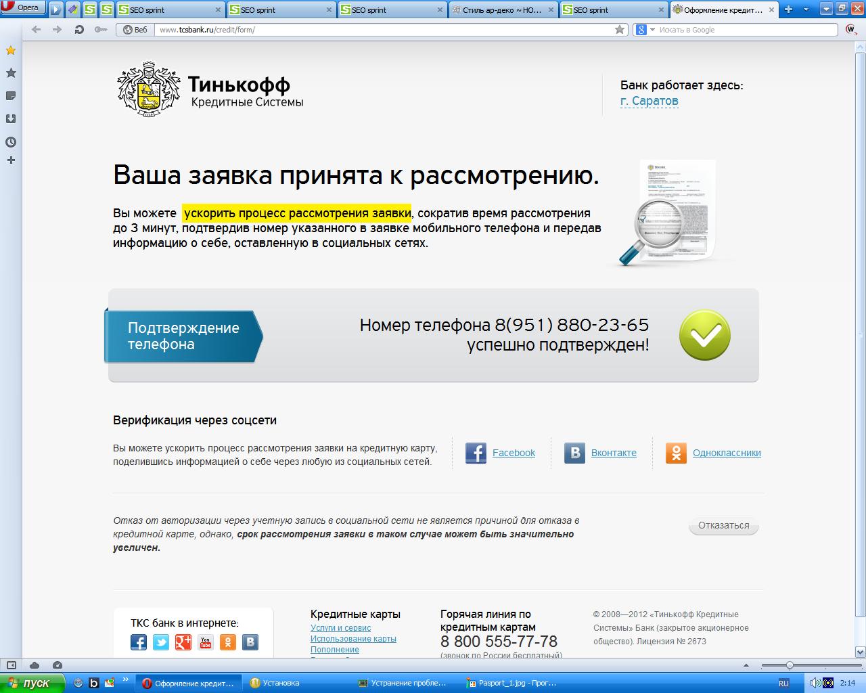Click the RU language indicator in tray
Viewport: 866px width, 693px height.
pos(783,683)
